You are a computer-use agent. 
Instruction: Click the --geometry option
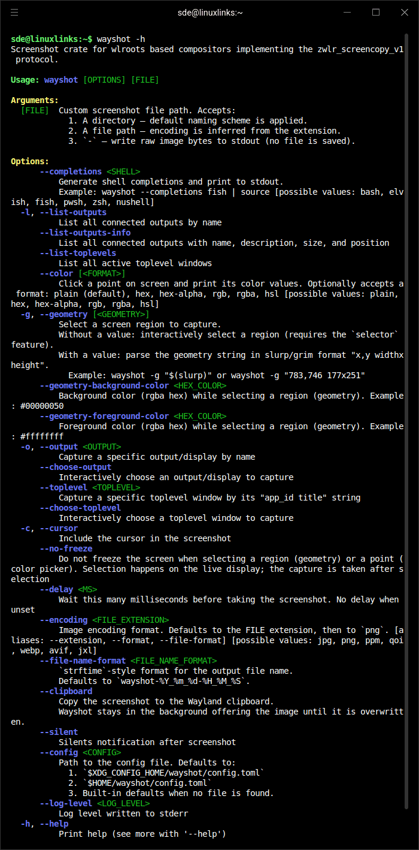(x=63, y=314)
